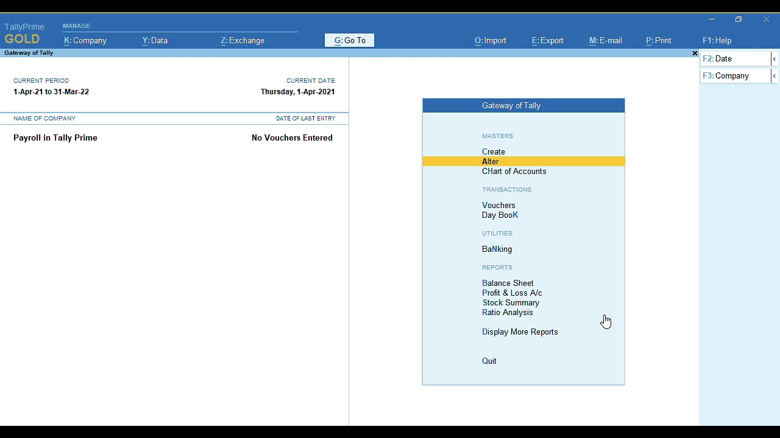Open F1: Help
The image size is (780, 438).
click(x=717, y=41)
